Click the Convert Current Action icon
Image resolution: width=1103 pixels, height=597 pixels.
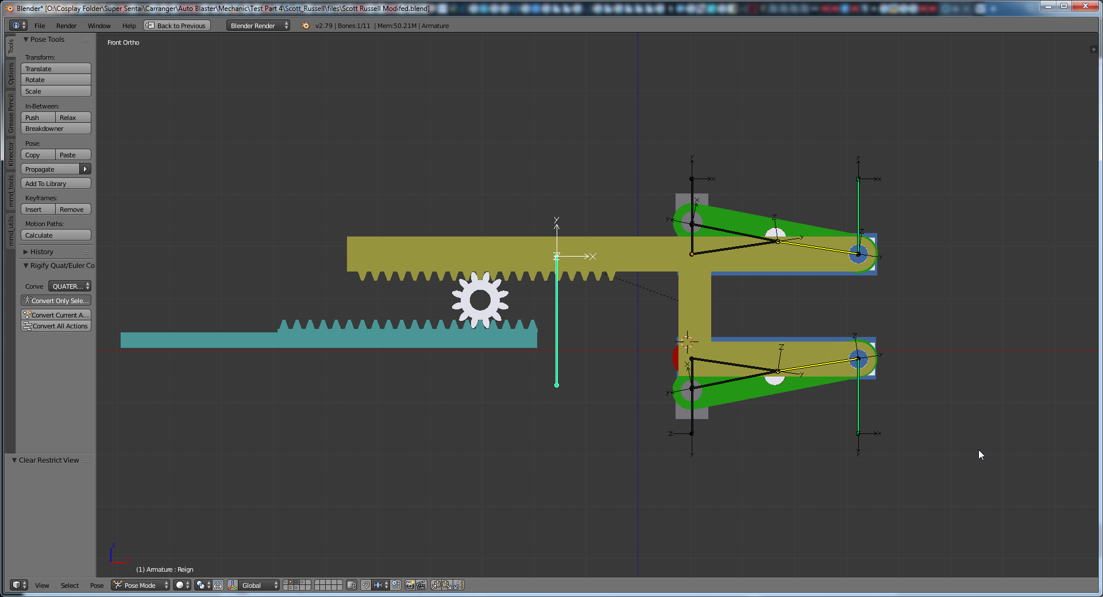coord(26,315)
